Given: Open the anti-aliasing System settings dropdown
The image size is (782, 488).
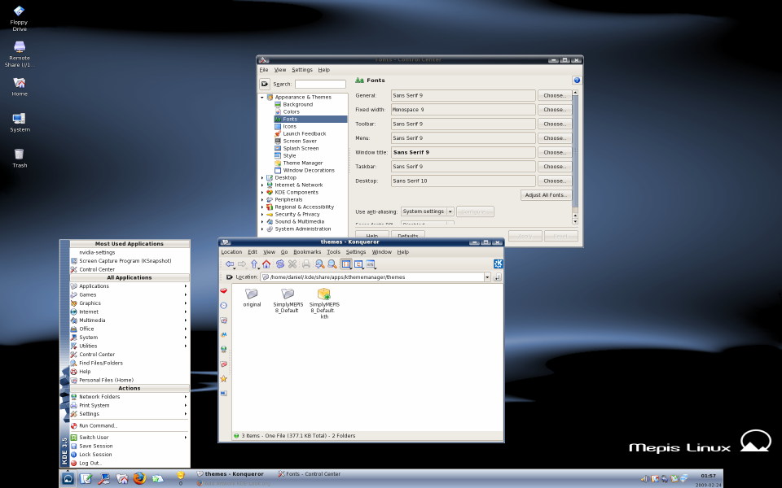Looking at the screenshot, I should click(x=428, y=211).
